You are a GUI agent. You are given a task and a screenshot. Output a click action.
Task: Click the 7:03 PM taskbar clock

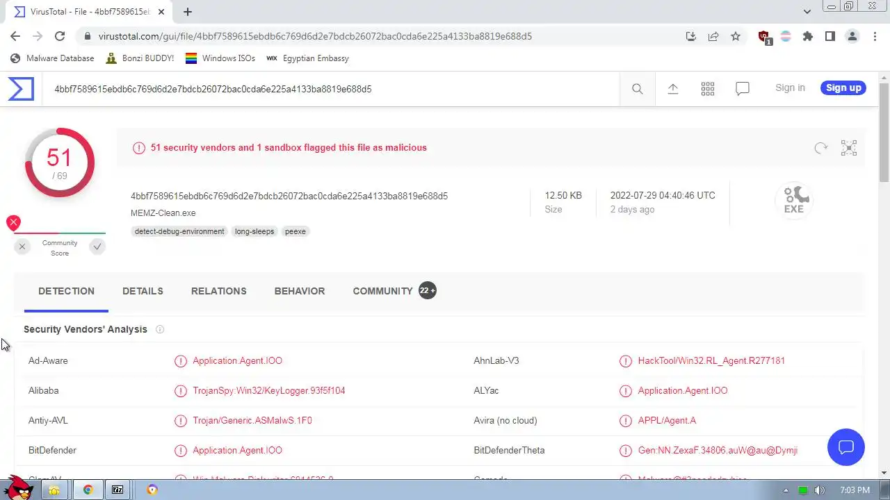pos(855,490)
